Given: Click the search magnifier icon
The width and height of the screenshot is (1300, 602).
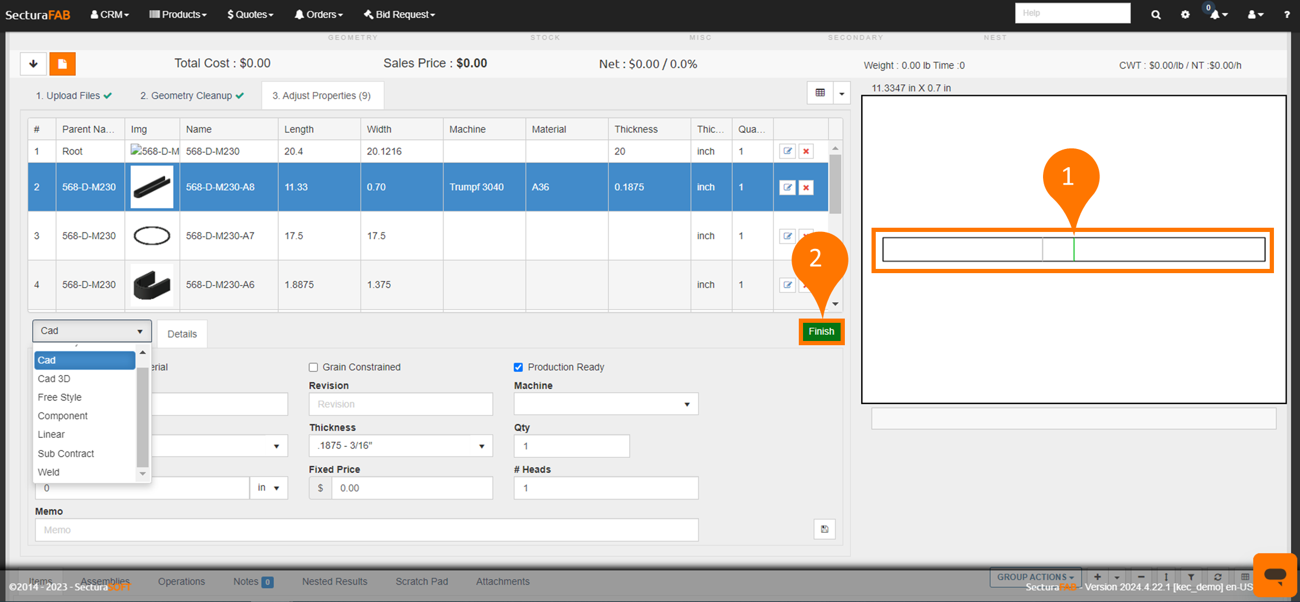Looking at the screenshot, I should pos(1156,15).
